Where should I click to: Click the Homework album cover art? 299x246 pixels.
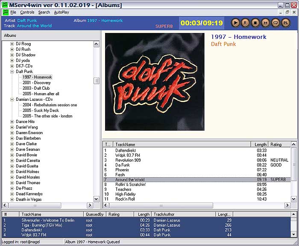coord(155,82)
